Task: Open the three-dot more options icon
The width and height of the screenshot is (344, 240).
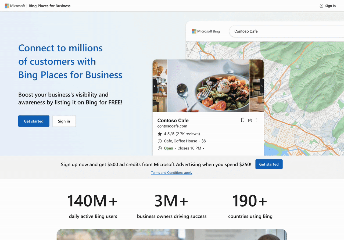Action: click(x=256, y=120)
